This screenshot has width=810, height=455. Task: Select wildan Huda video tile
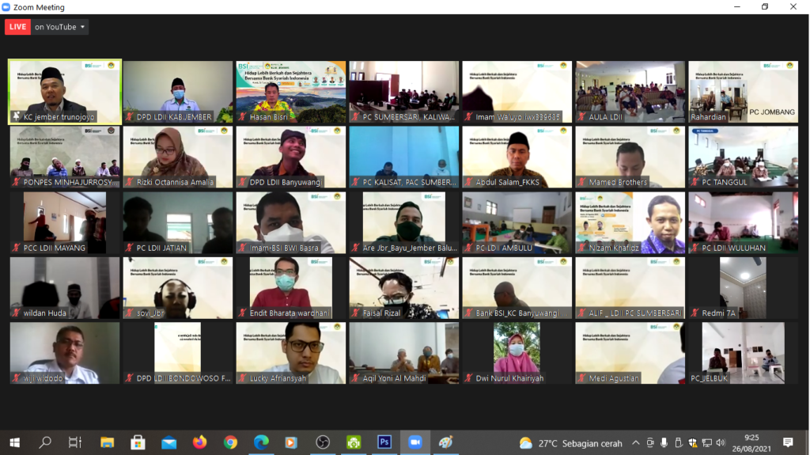tap(65, 288)
